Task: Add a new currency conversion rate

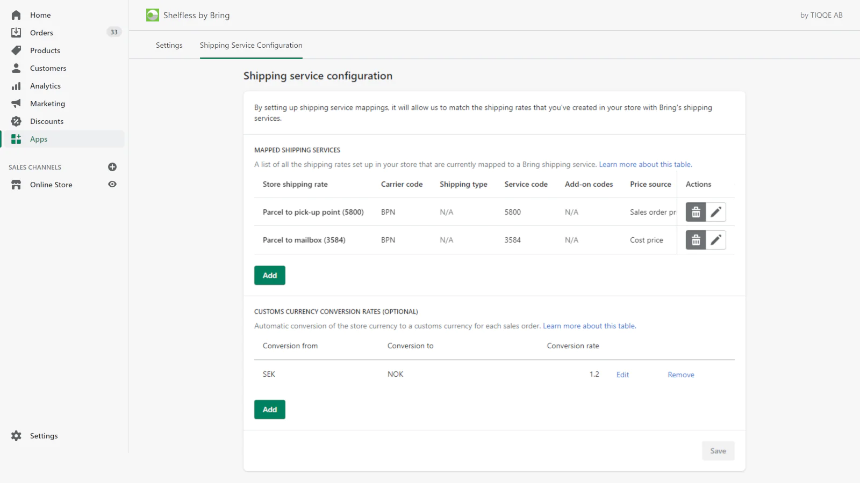Action: click(x=270, y=409)
